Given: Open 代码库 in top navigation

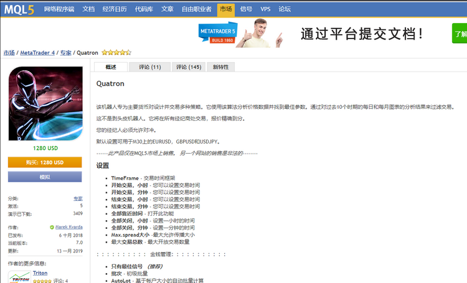Looking at the screenshot, I should point(144,9).
